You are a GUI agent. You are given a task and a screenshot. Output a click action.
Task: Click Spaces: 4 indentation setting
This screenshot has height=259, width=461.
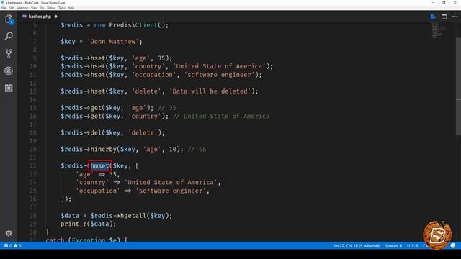tap(393, 246)
